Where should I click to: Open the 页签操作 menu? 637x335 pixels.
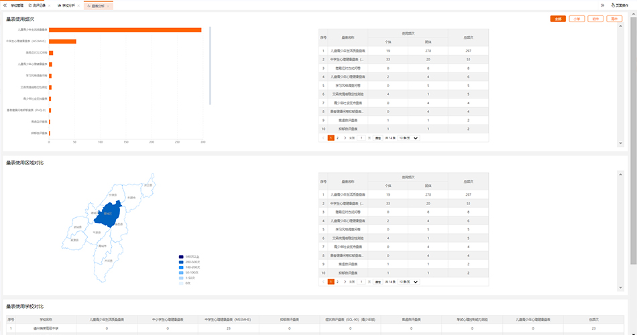tap(623, 5)
